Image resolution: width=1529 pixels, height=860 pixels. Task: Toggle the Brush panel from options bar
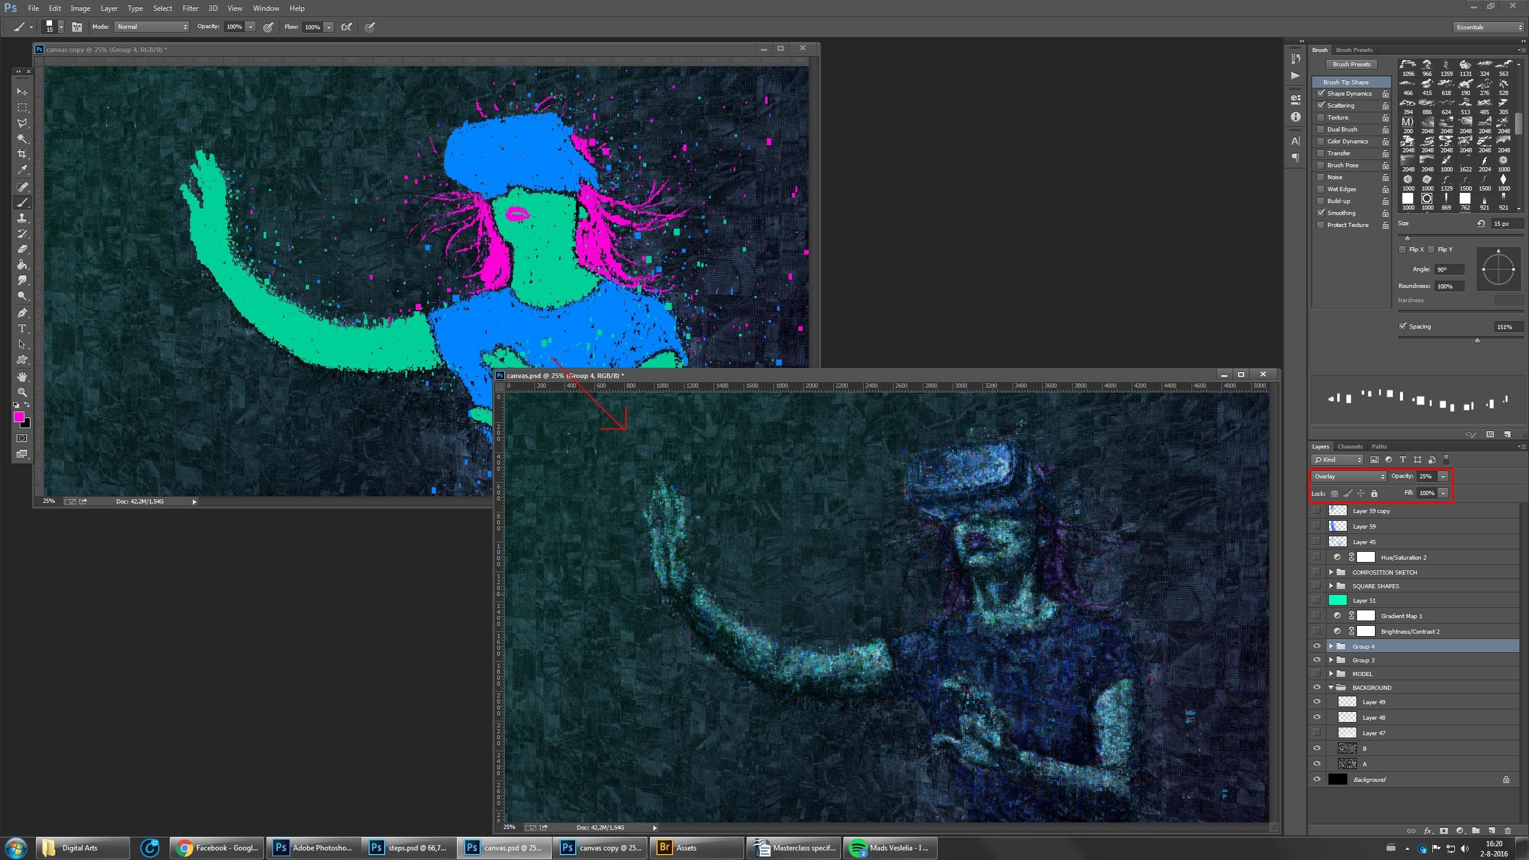click(77, 27)
